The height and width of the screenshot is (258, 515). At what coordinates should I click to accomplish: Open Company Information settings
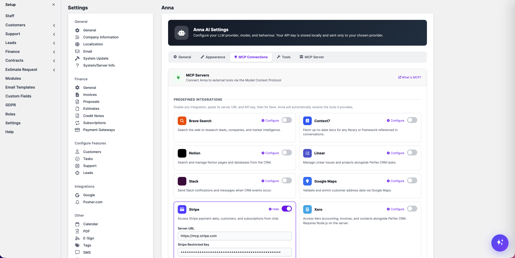[101, 37]
